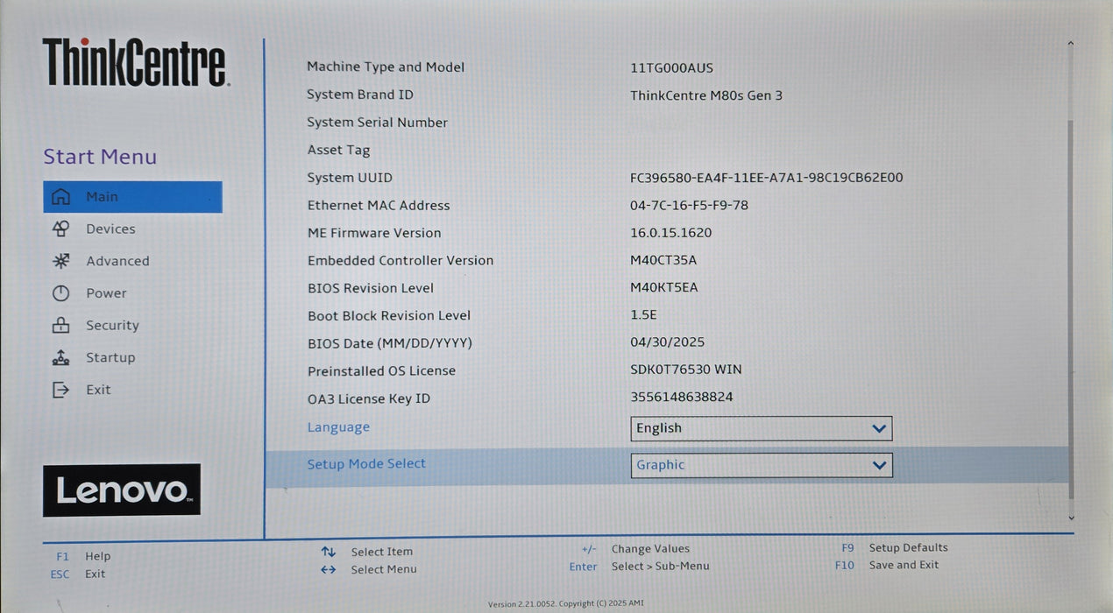
Task: Click the Language setting label
Action: 338,427
